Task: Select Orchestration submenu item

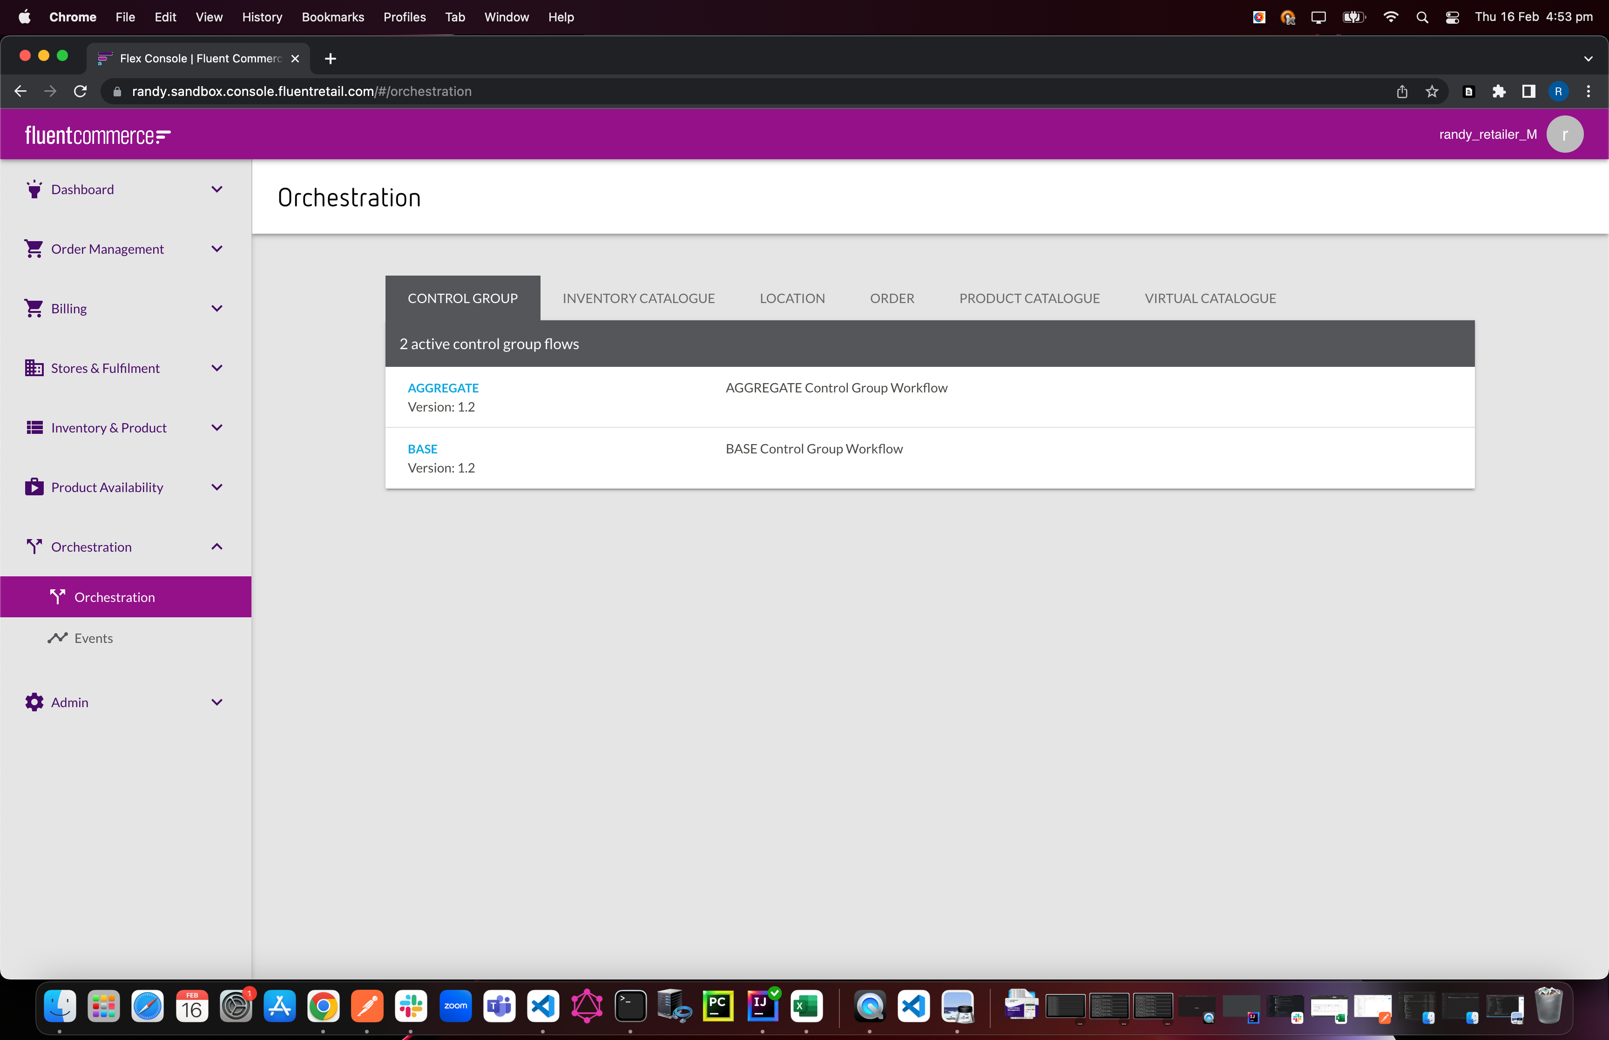Action: click(126, 596)
